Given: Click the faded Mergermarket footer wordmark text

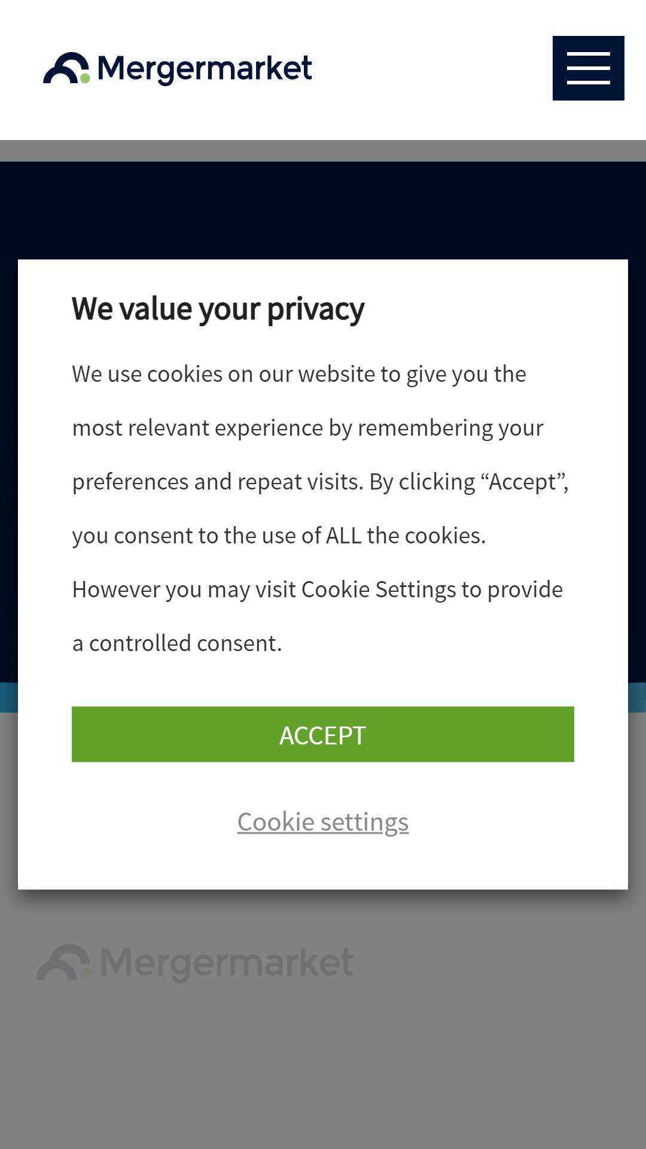Looking at the screenshot, I should (227, 962).
